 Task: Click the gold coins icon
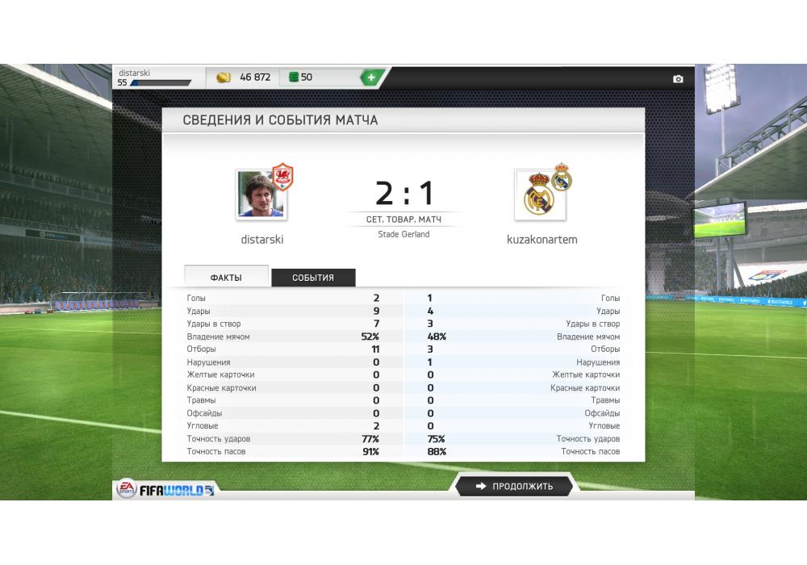[x=224, y=77]
